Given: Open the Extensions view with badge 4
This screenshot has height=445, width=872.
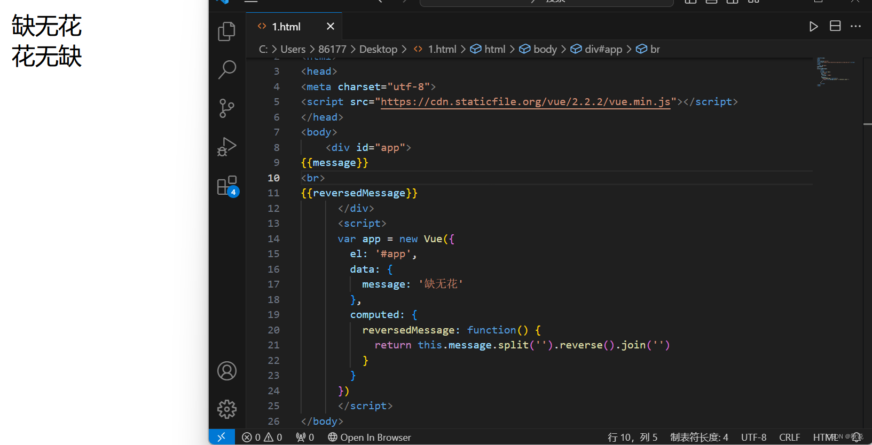Looking at the screenshot, I should pyautogui.click(x=228, y=186).
